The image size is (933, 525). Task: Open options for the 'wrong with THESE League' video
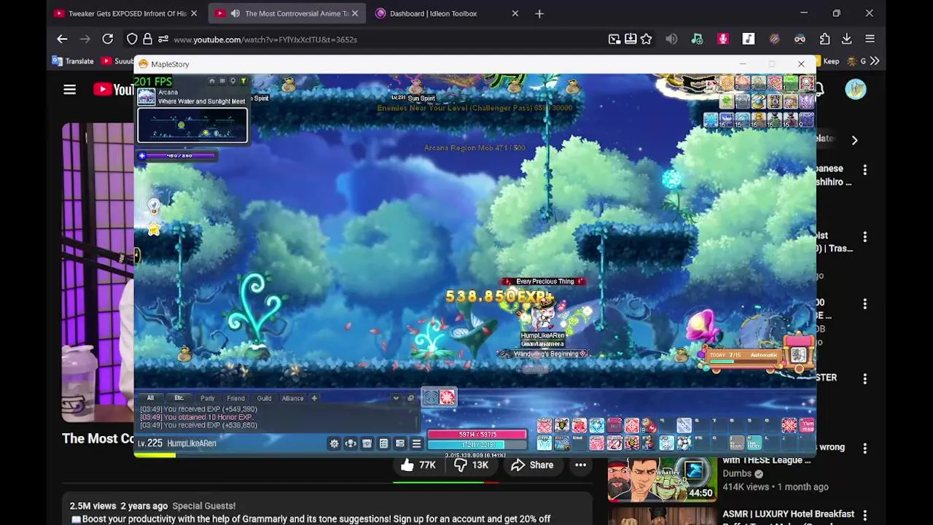(865, 447)
